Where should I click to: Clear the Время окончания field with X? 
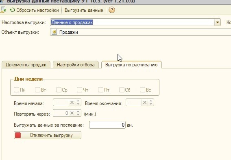pyautogui.click(x=145, y=102)
